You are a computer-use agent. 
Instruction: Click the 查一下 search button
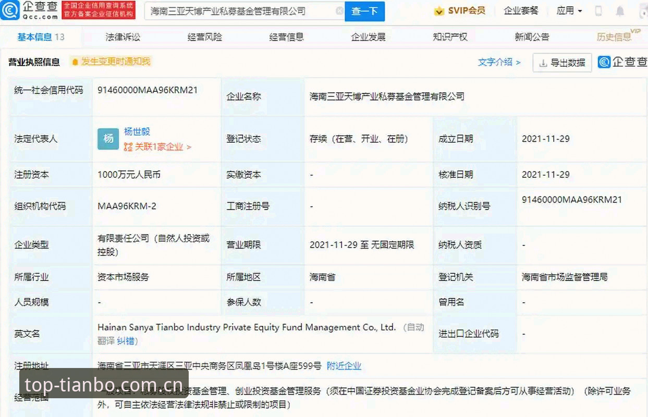pyautogui.click(x=364, y=11)
